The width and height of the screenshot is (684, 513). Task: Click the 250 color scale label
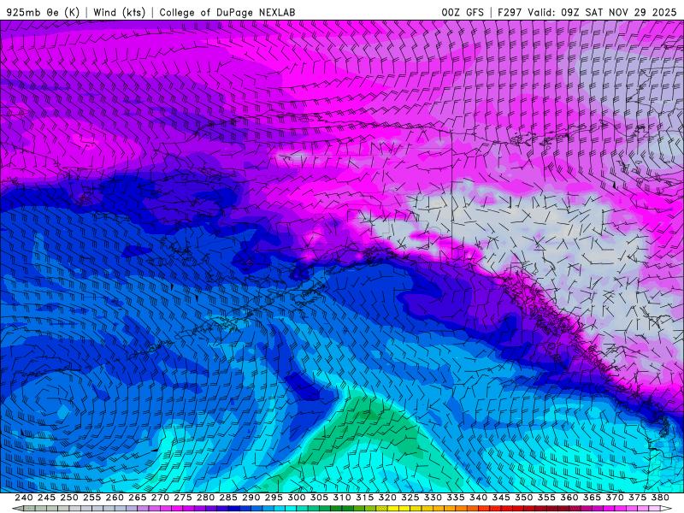tap(69, 498)
